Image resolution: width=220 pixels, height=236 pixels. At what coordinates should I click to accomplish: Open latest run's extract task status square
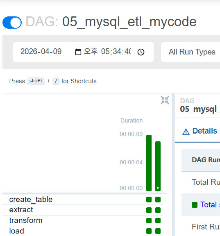pyautogui.click(x=158, y=210)
